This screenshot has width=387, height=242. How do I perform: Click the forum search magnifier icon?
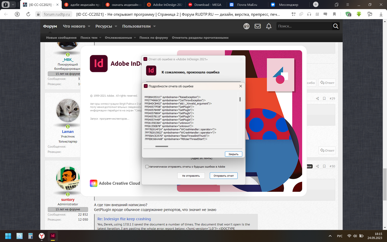click(335, 26)
